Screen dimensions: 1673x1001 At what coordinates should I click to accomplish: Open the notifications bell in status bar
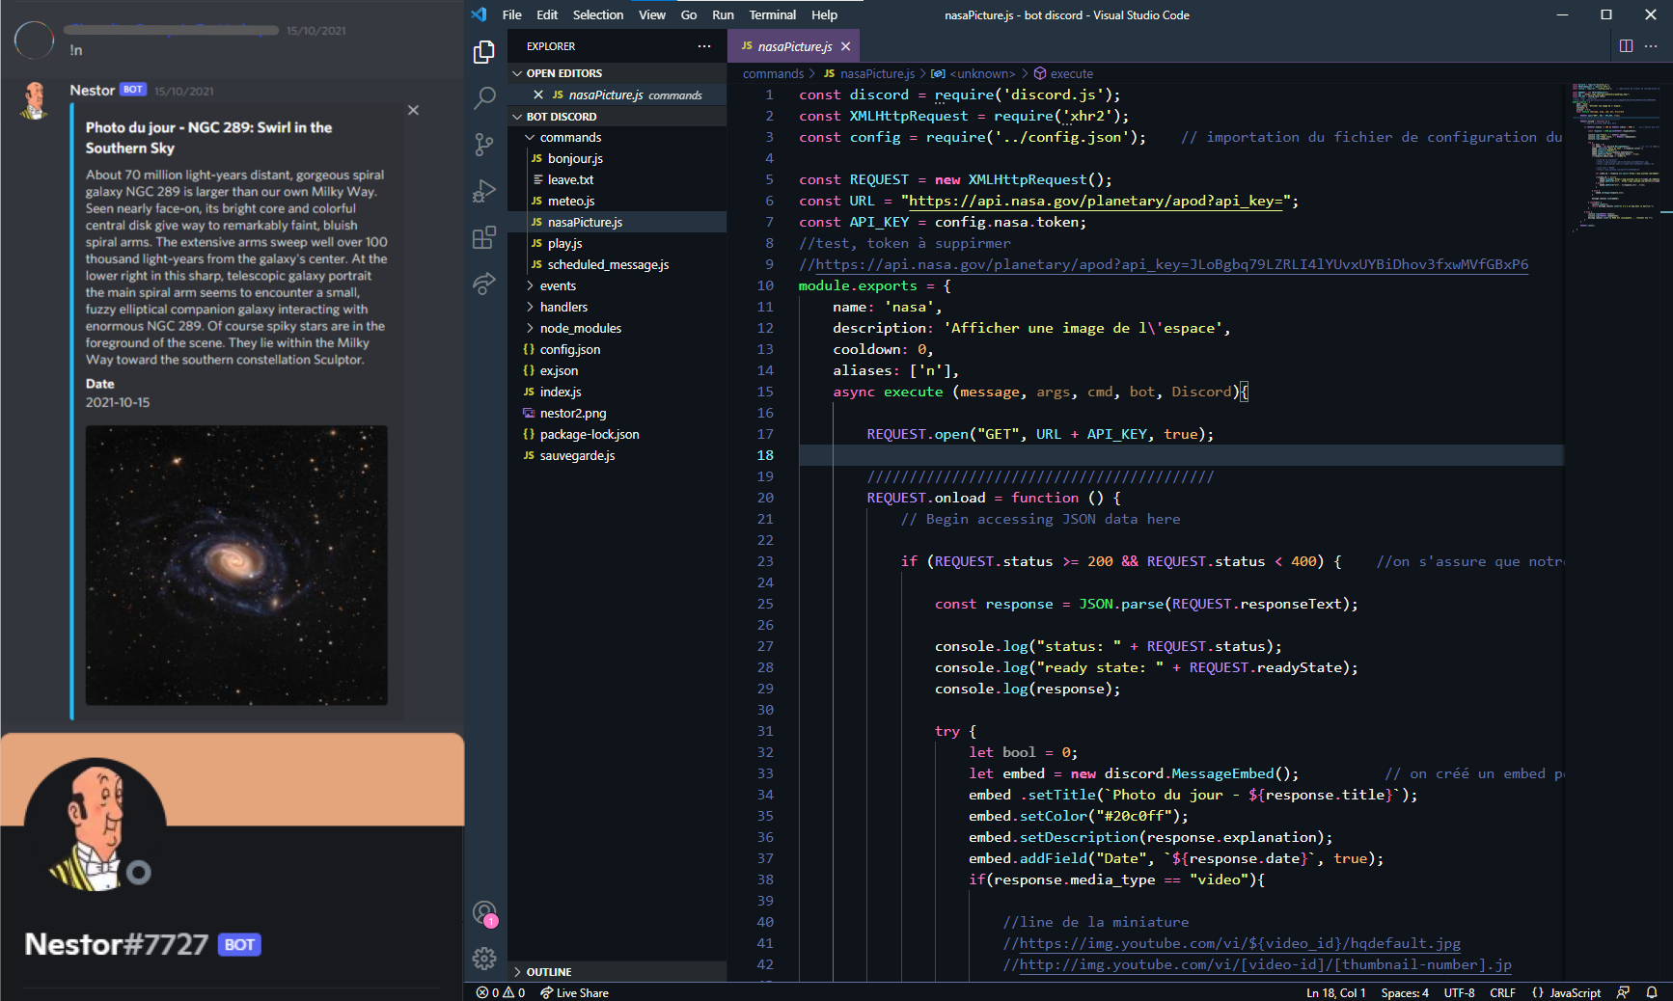point(1652,992)
